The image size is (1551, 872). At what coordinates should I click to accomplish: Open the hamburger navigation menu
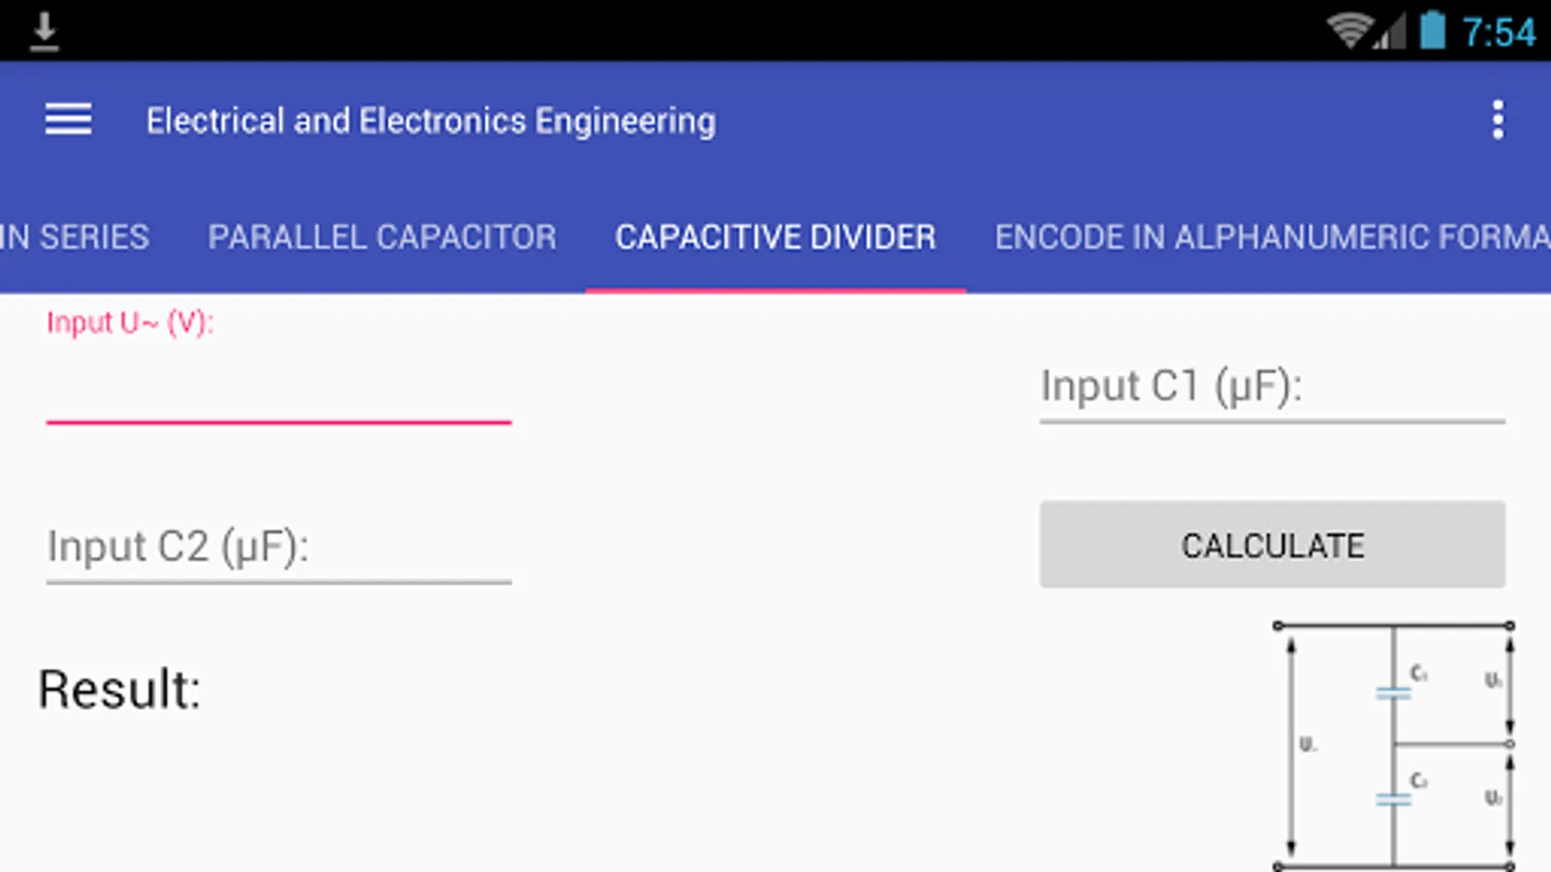[x=68, y=120]
